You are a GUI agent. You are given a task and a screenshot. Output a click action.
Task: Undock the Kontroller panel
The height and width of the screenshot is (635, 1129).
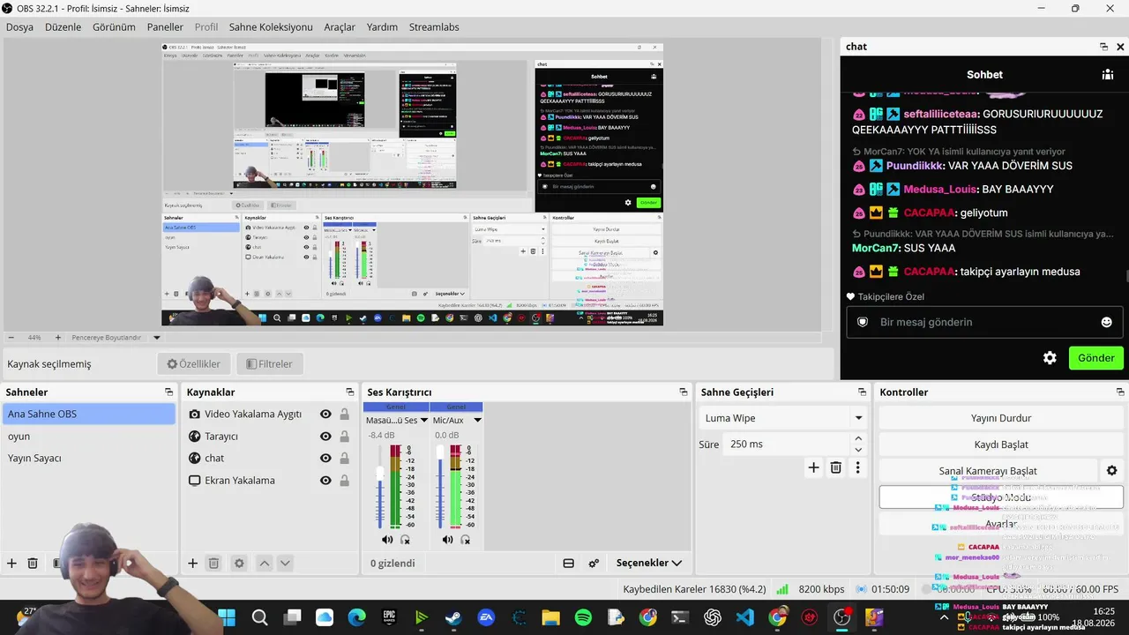pyautogui.click(x=1119, y=392)
